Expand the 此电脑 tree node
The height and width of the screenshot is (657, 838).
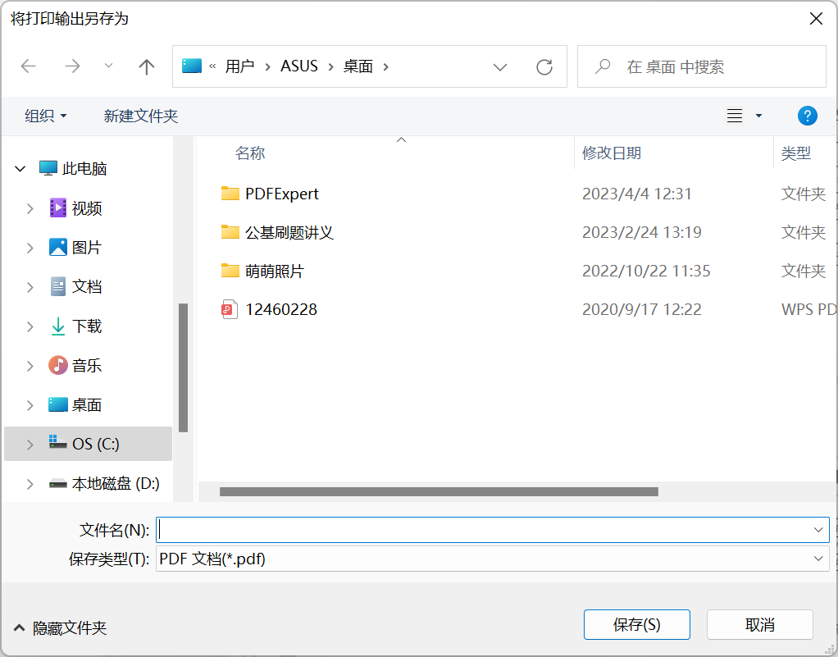click(x=20, y=168)
